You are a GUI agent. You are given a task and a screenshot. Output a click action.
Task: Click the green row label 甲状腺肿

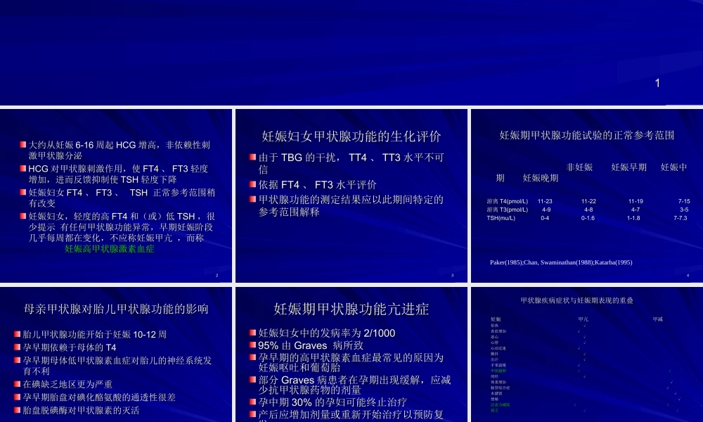[x=498, y=370]
